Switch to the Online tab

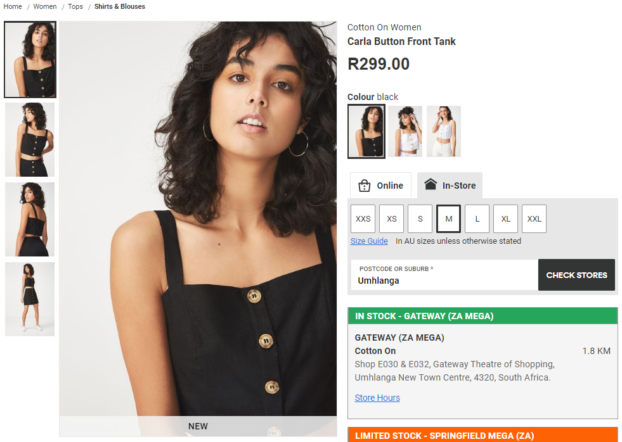(380, 186)
